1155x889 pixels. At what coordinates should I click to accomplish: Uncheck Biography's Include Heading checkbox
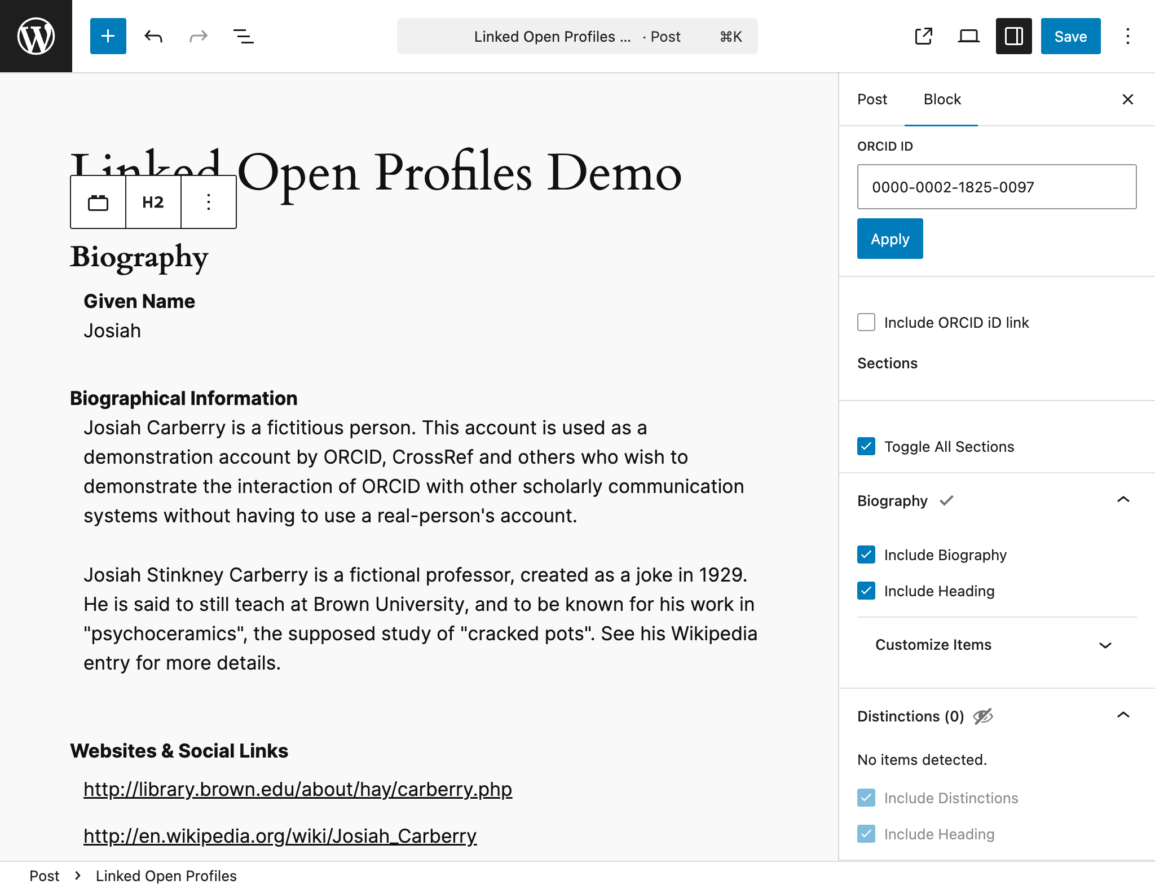866,591
